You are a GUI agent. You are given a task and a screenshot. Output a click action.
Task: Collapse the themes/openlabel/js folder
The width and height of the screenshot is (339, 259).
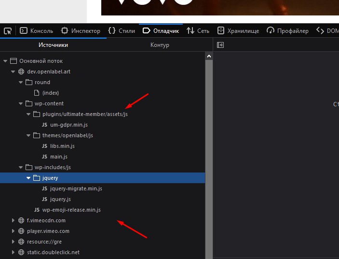28,135
